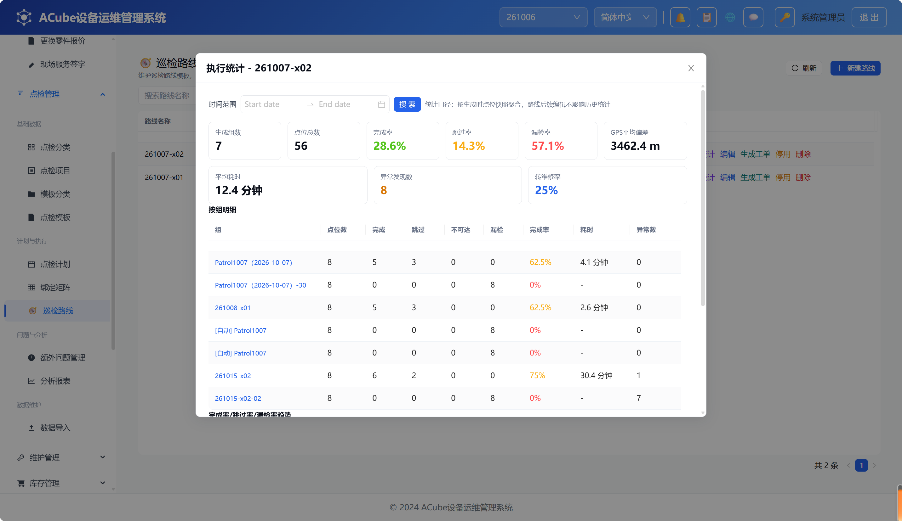902x521 pixels.
Task: Click the 搜索路线名称 search field
Action: tap(167, 95)
